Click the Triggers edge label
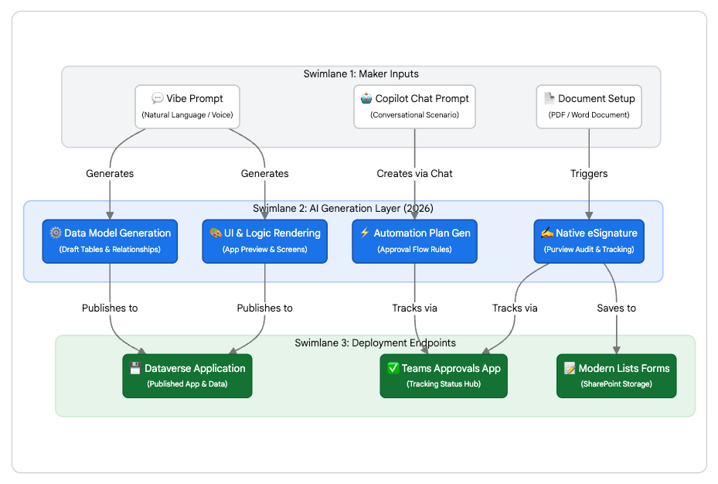 (589, 174)
